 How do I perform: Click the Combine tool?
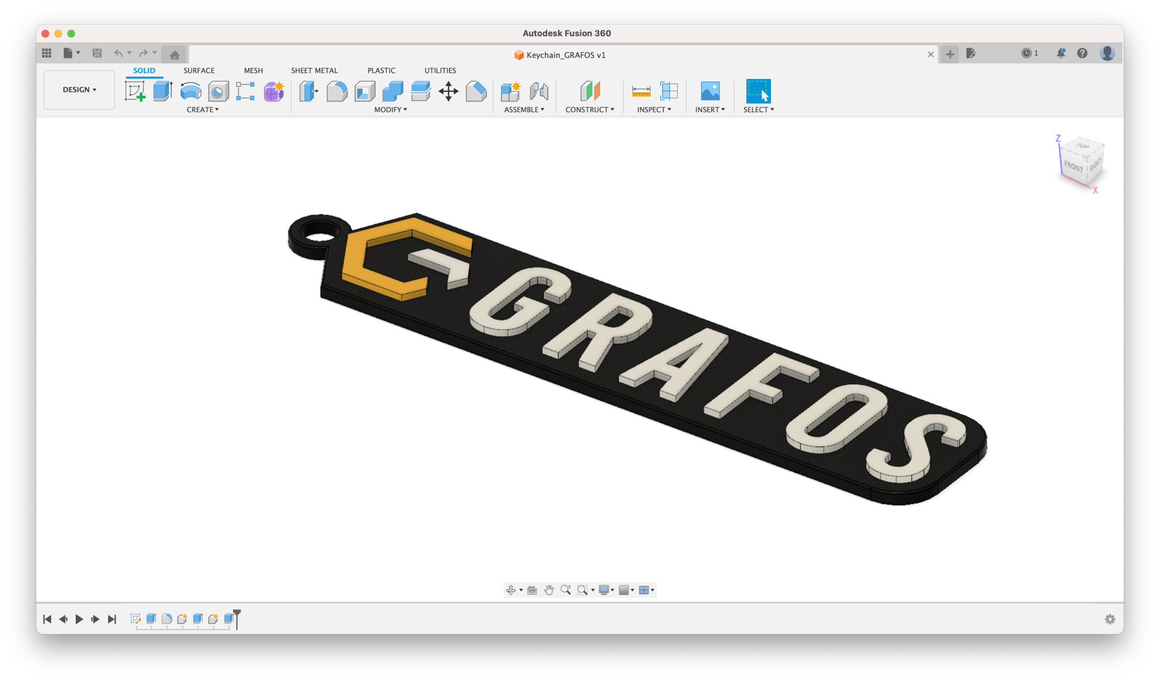click(x=393, y=91)
